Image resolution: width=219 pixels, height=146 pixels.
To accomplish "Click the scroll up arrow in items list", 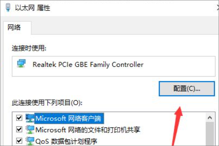I will tap(210, 118).
